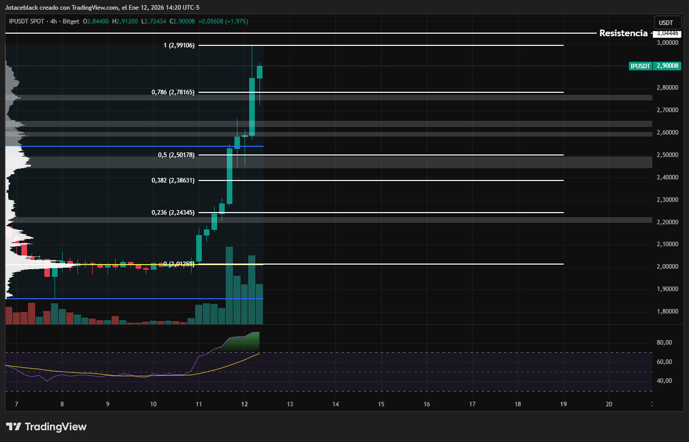
Task: Click 2,00000 on the price axis
Action: click(667, 267)
